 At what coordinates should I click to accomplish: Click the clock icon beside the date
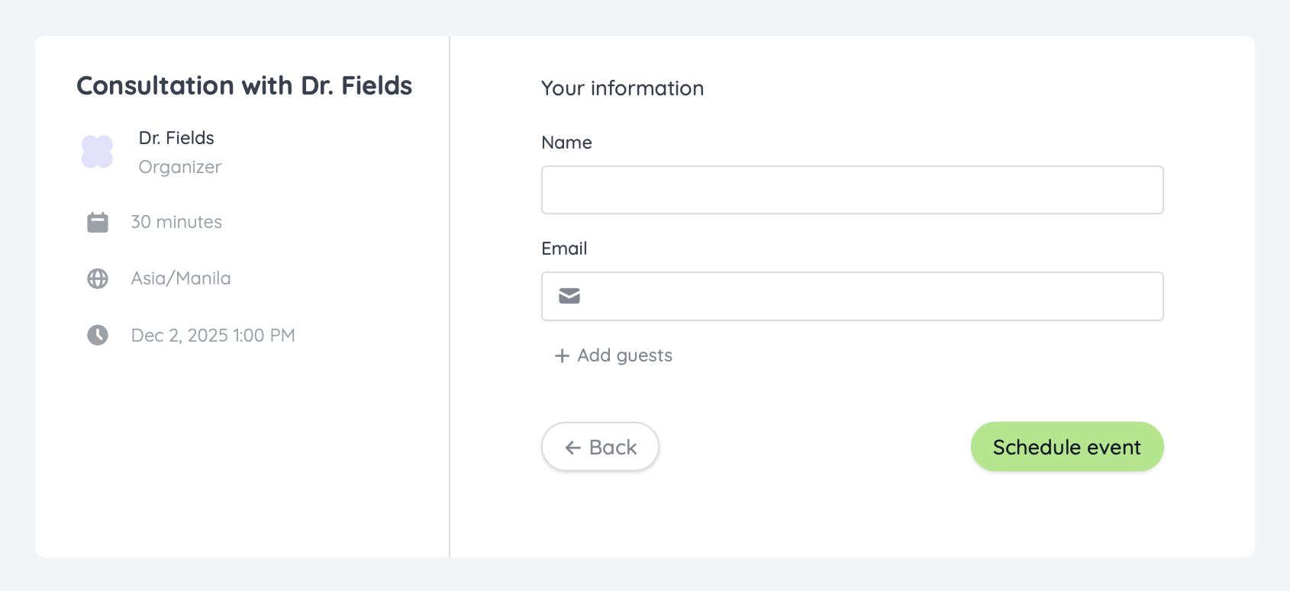(x=98, y=335)
